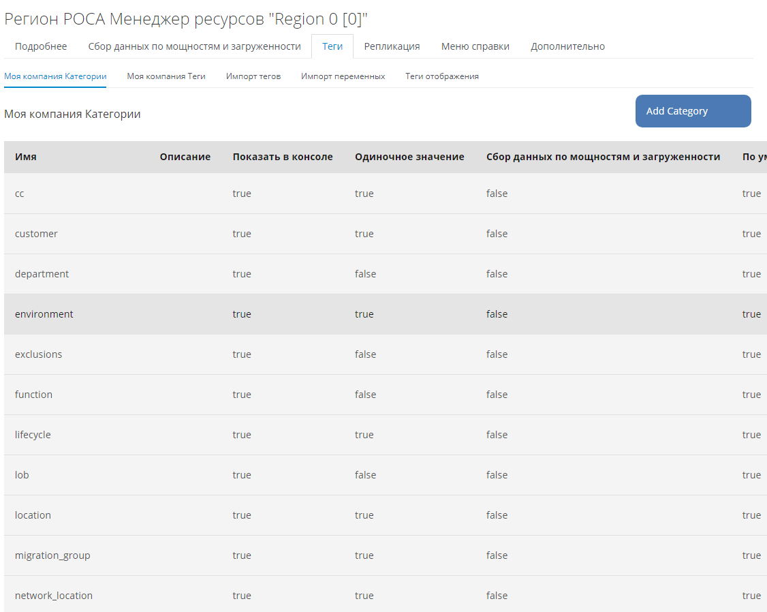Click the Одиночное значение column header
767x612 pixels.
point(409,157)
